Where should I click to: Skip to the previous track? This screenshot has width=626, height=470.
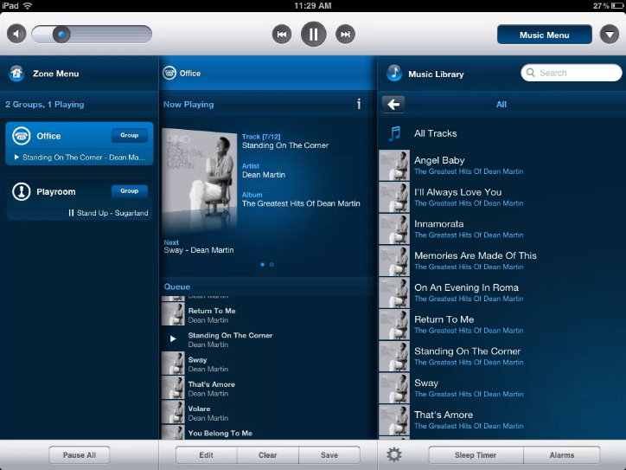282,35
